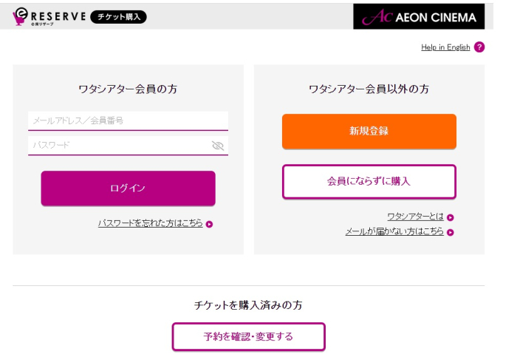Click arrow icon beside メールが届かない方はこちら
Viewport: 517px width, 357px height.
tap(451, 232)
